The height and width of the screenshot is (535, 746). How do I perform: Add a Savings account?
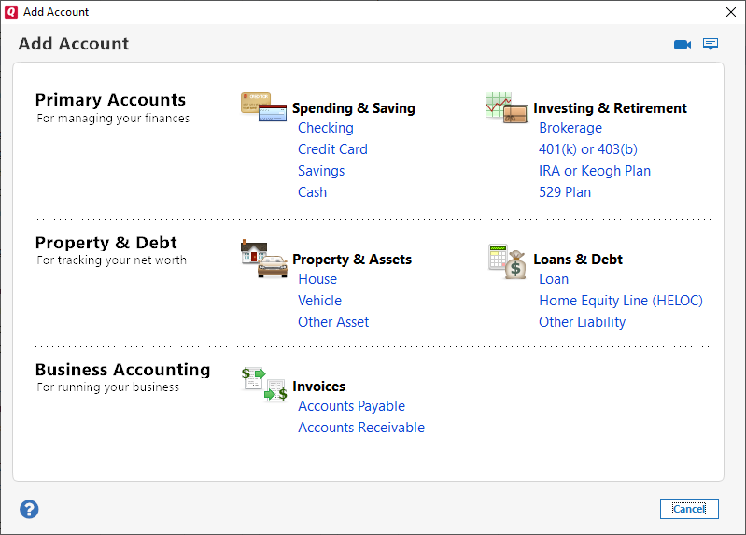pyautogui.click(x=321, y=171)
